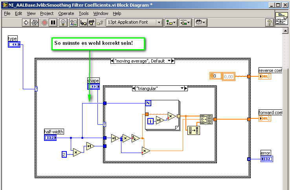
Task: Open the Reorder dropdown
Action: [201, 22]
